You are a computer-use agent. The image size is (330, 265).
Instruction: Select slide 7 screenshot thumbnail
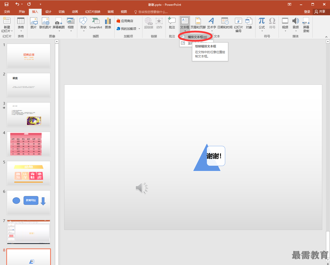(29, 232)
